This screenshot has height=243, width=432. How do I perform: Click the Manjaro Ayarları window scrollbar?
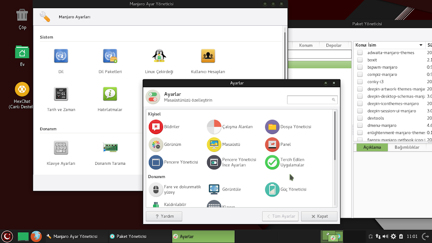(285, 55)
